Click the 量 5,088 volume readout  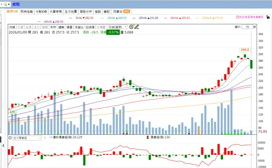[127, 32]
